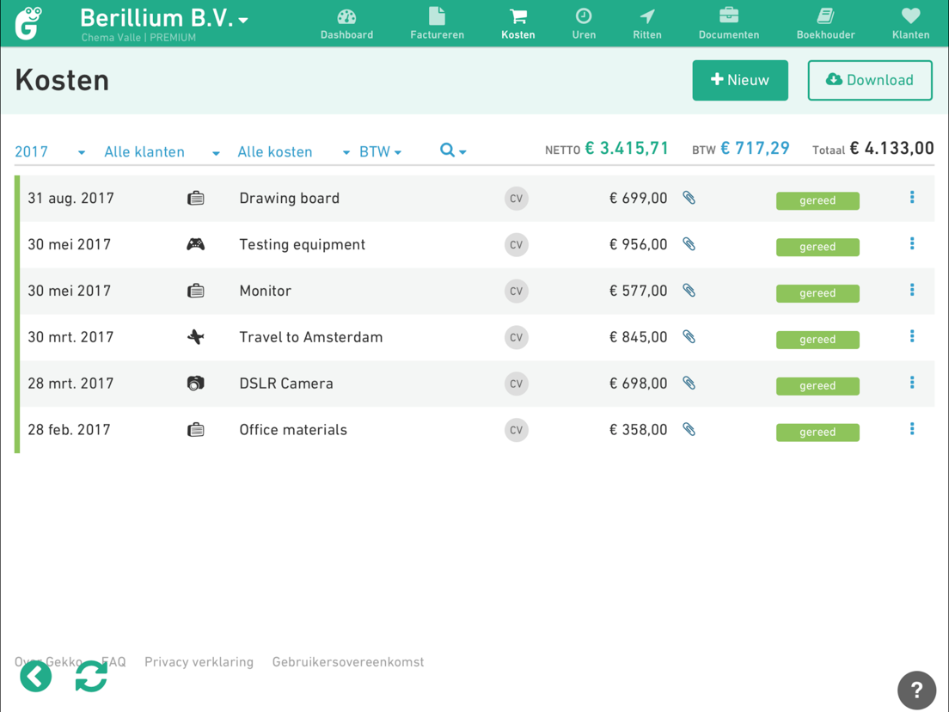The image size is (949, 712).
Task: Click the Nieuw button to add cost
Action: coord(740,80)
